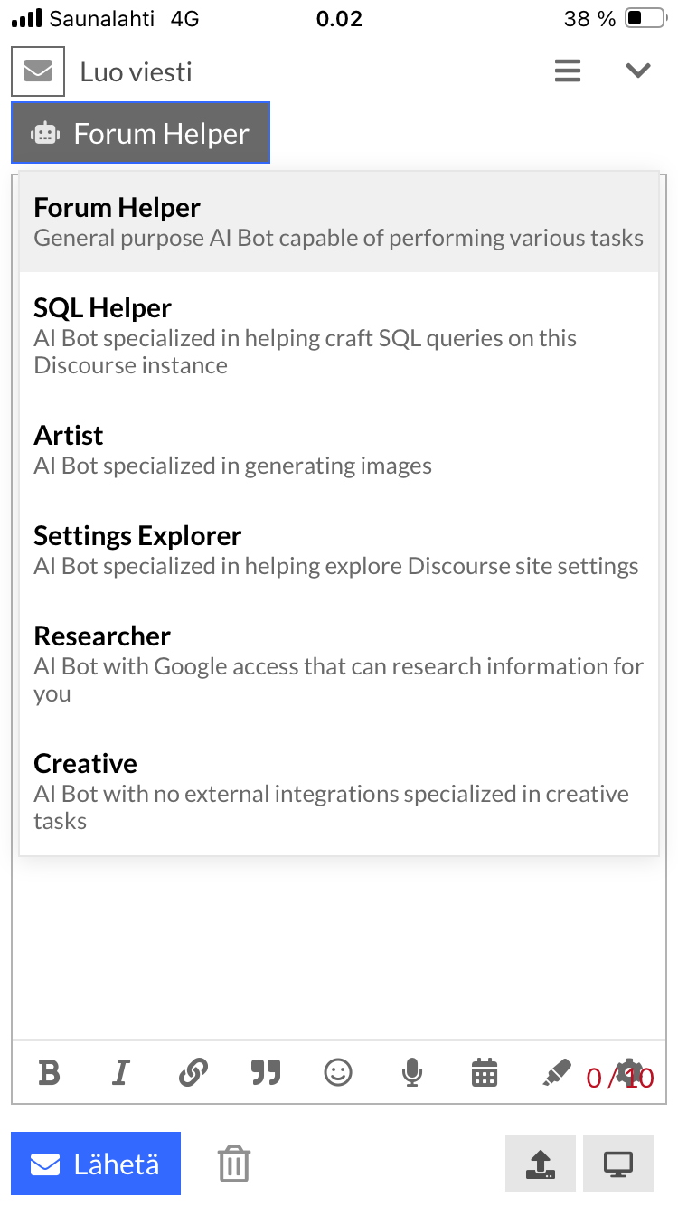Image resolution: width=678 pixels, height=1206 pixels.
Task: Collapse the Forum Helper persona dropdown
Action: pyautogui.click(x=140, y=134)
